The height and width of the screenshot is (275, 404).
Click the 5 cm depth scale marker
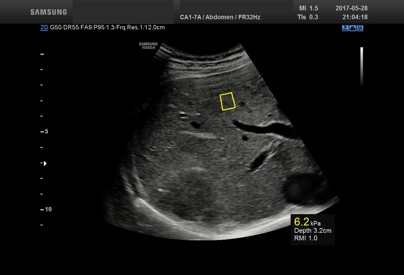point(46,132)
